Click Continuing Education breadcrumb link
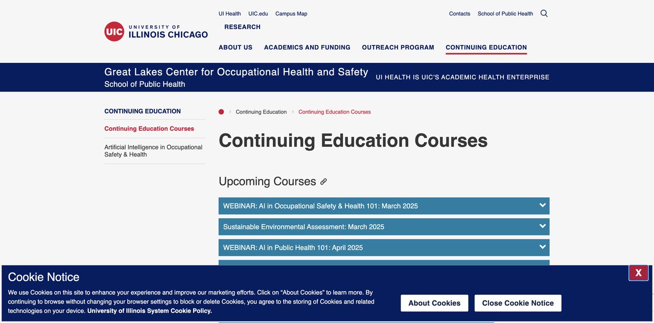 pyautogui.click(x=261, y=112)
